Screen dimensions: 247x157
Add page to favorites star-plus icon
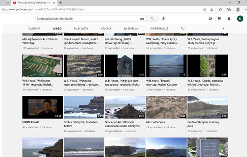[211, 9]
